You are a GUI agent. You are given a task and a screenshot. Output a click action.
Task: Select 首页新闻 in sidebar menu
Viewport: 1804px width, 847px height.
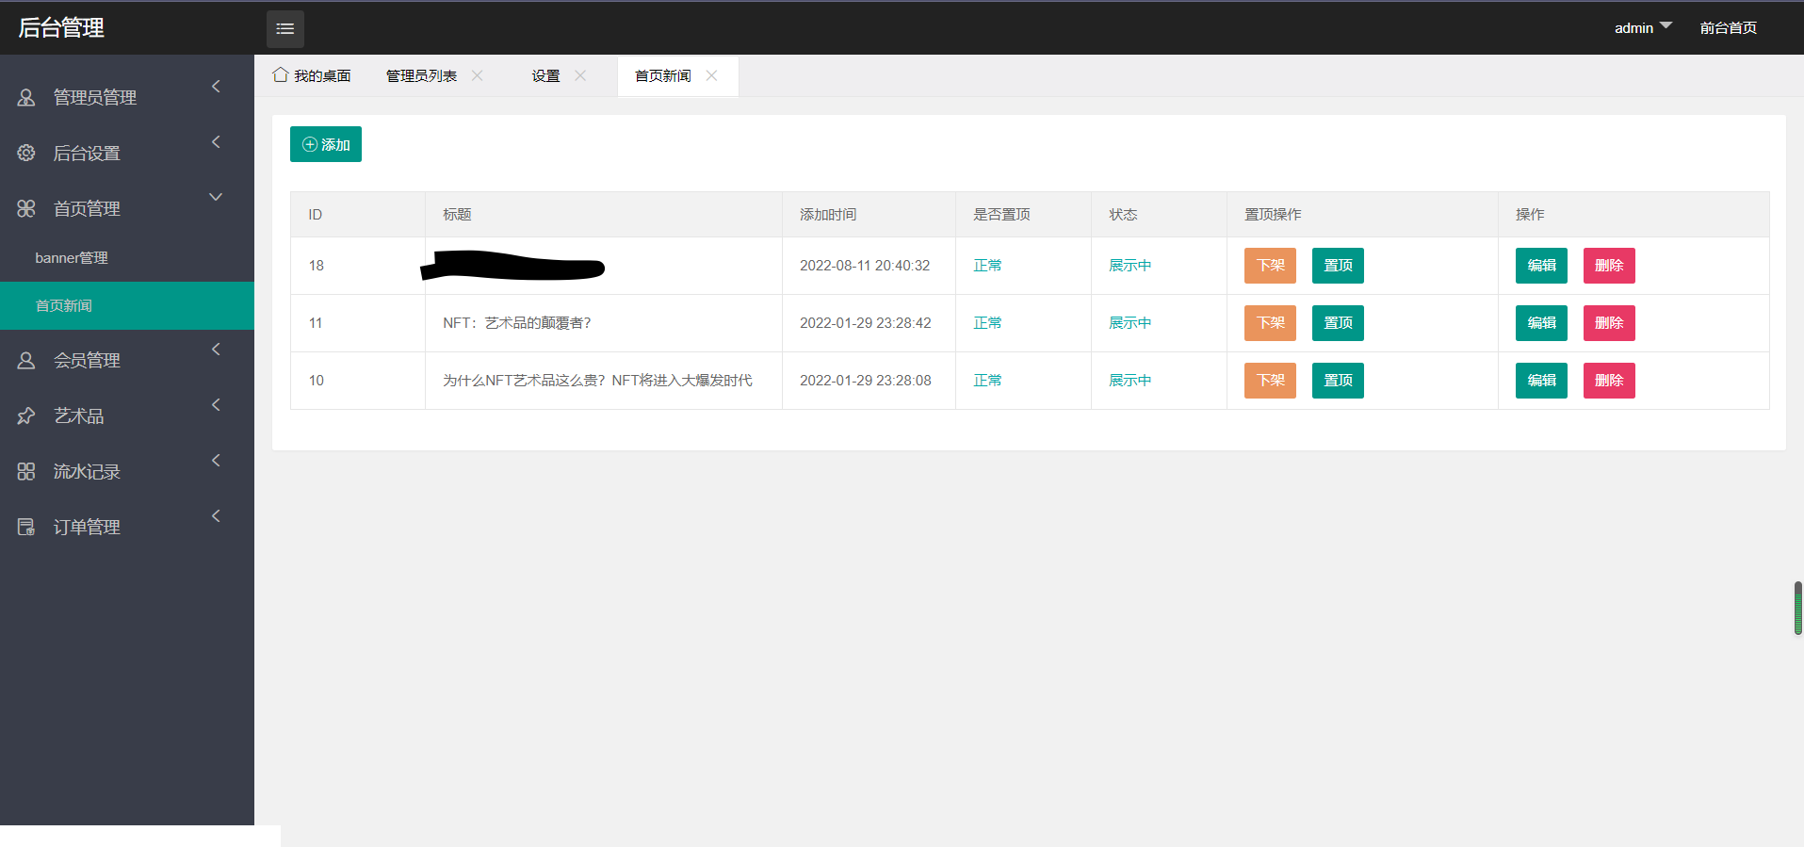tap(127, 305)
